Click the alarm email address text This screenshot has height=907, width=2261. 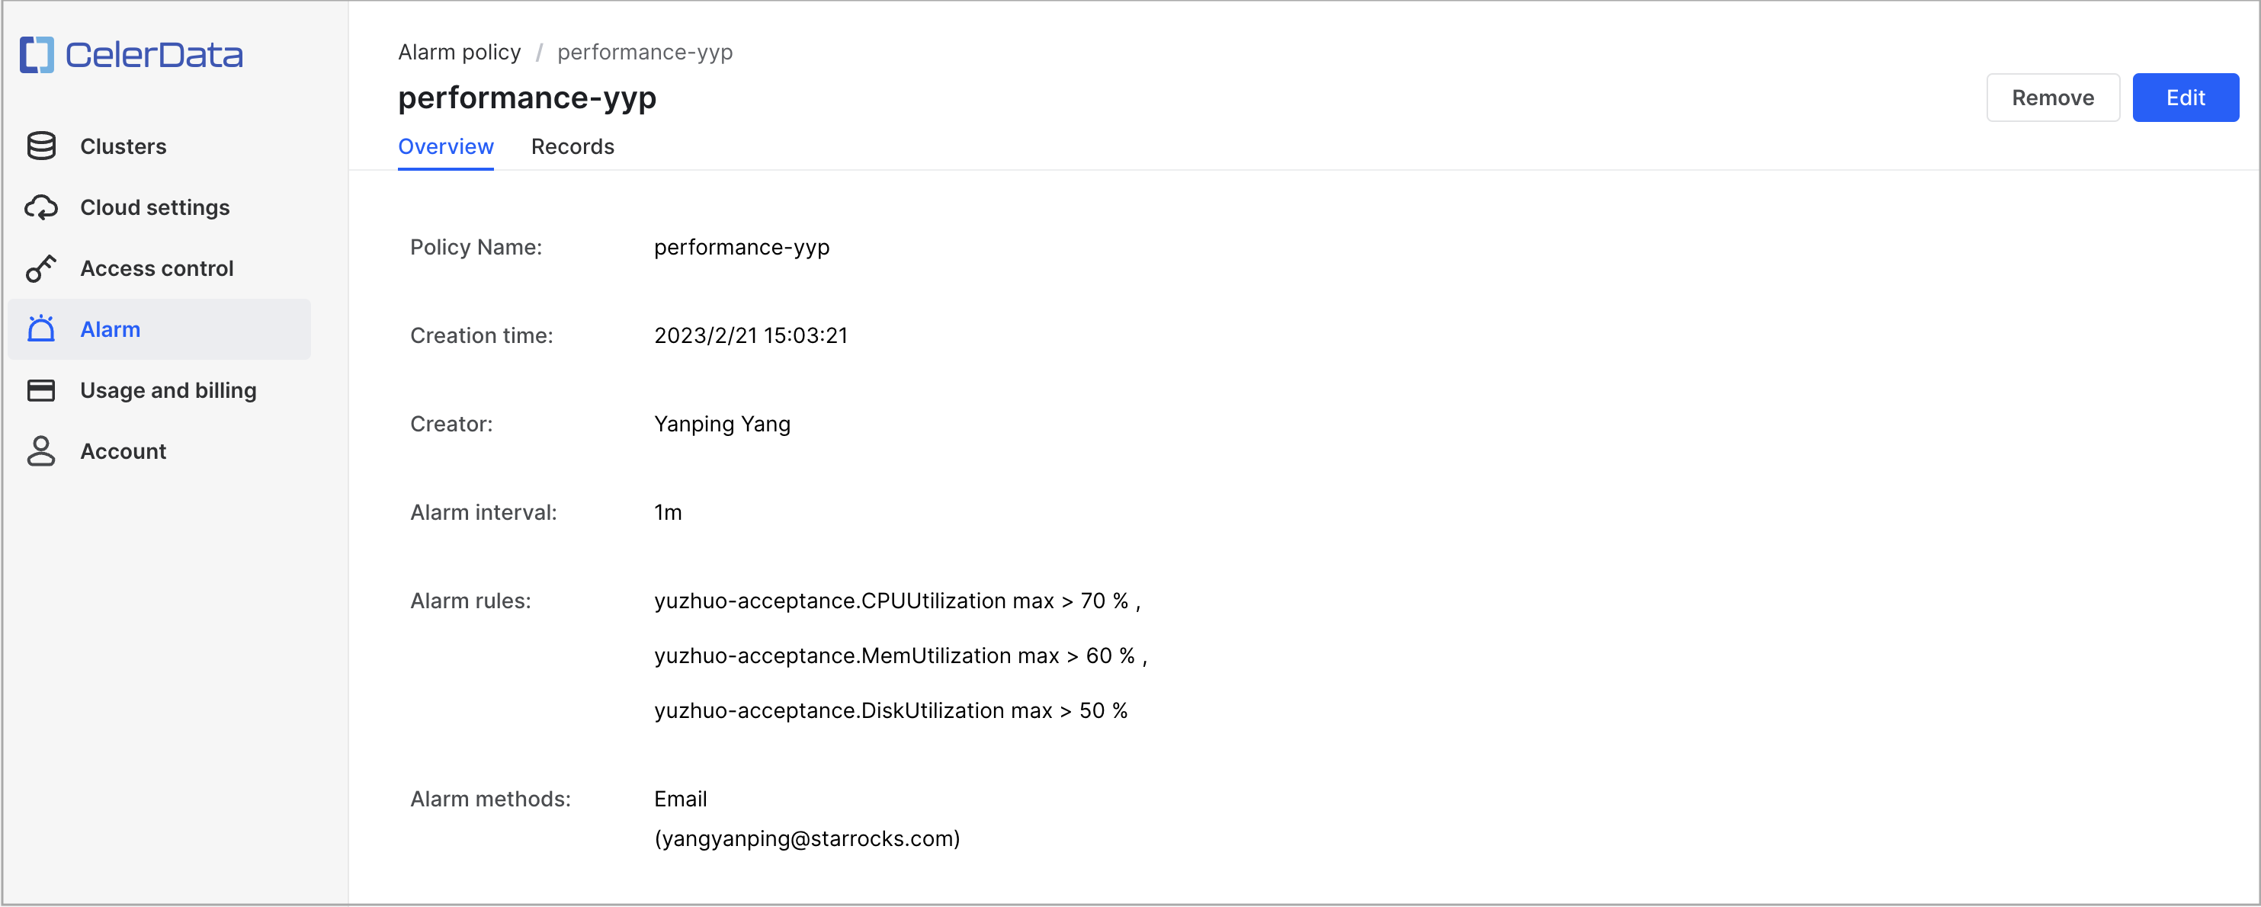click(807, 838)
